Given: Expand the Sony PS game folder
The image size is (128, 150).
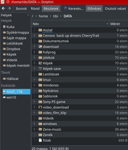Looking at the screenshot, I should [34, 102].
